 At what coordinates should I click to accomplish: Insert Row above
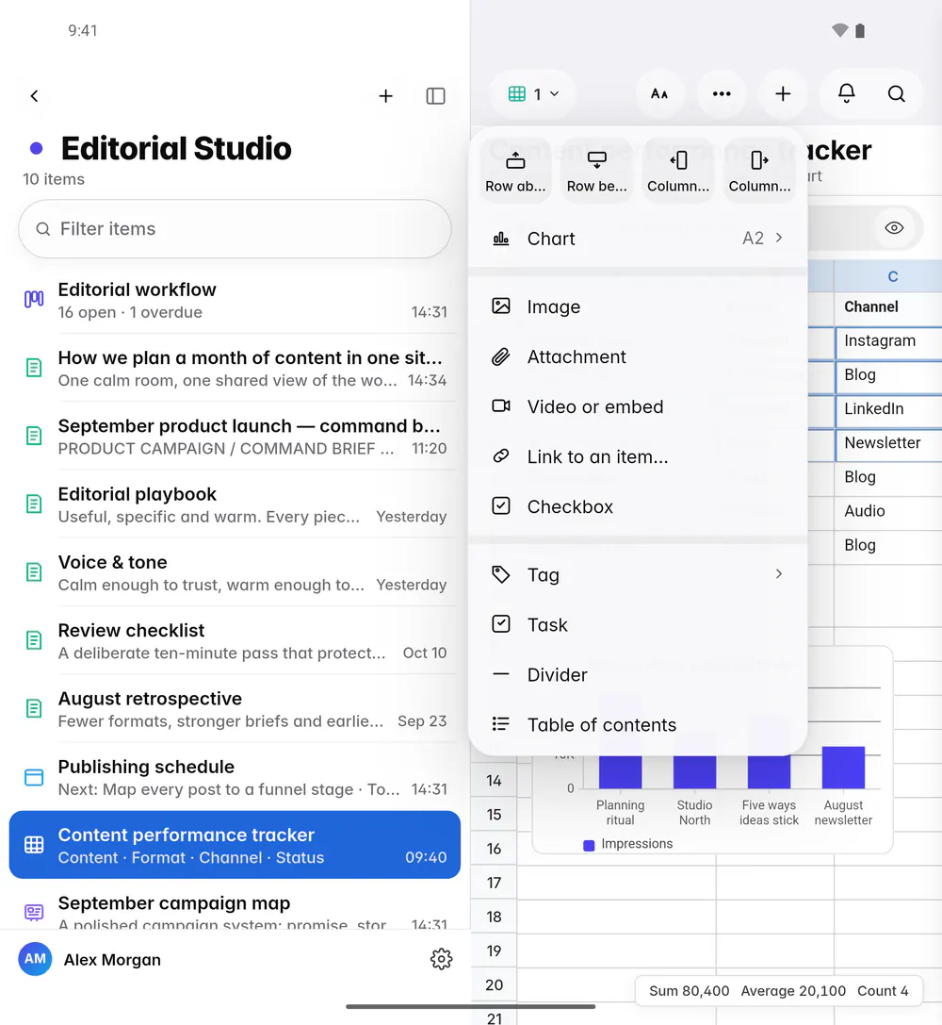pos(515,172)
